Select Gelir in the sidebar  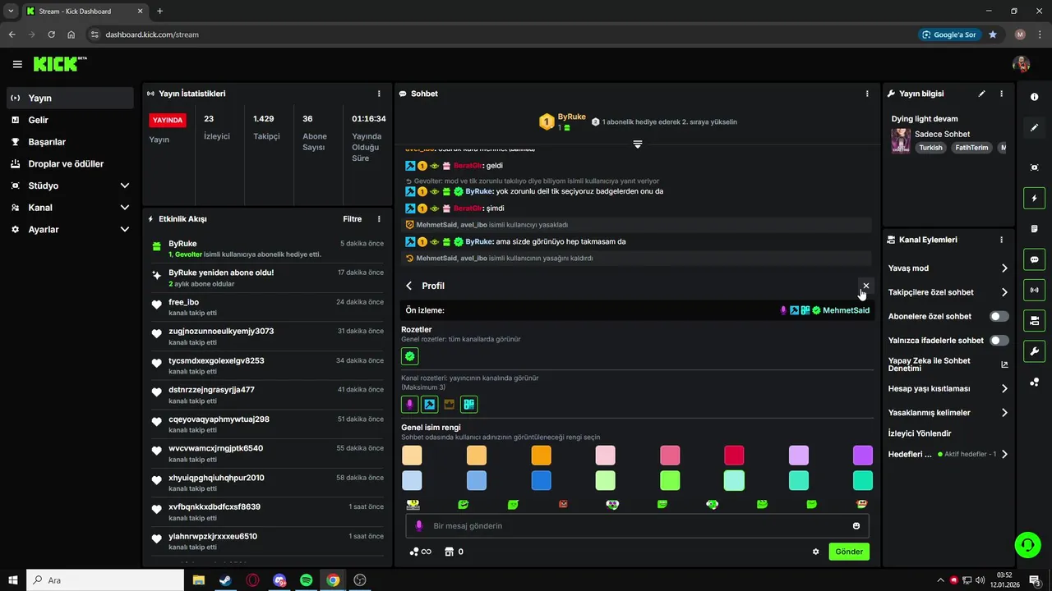70,120
